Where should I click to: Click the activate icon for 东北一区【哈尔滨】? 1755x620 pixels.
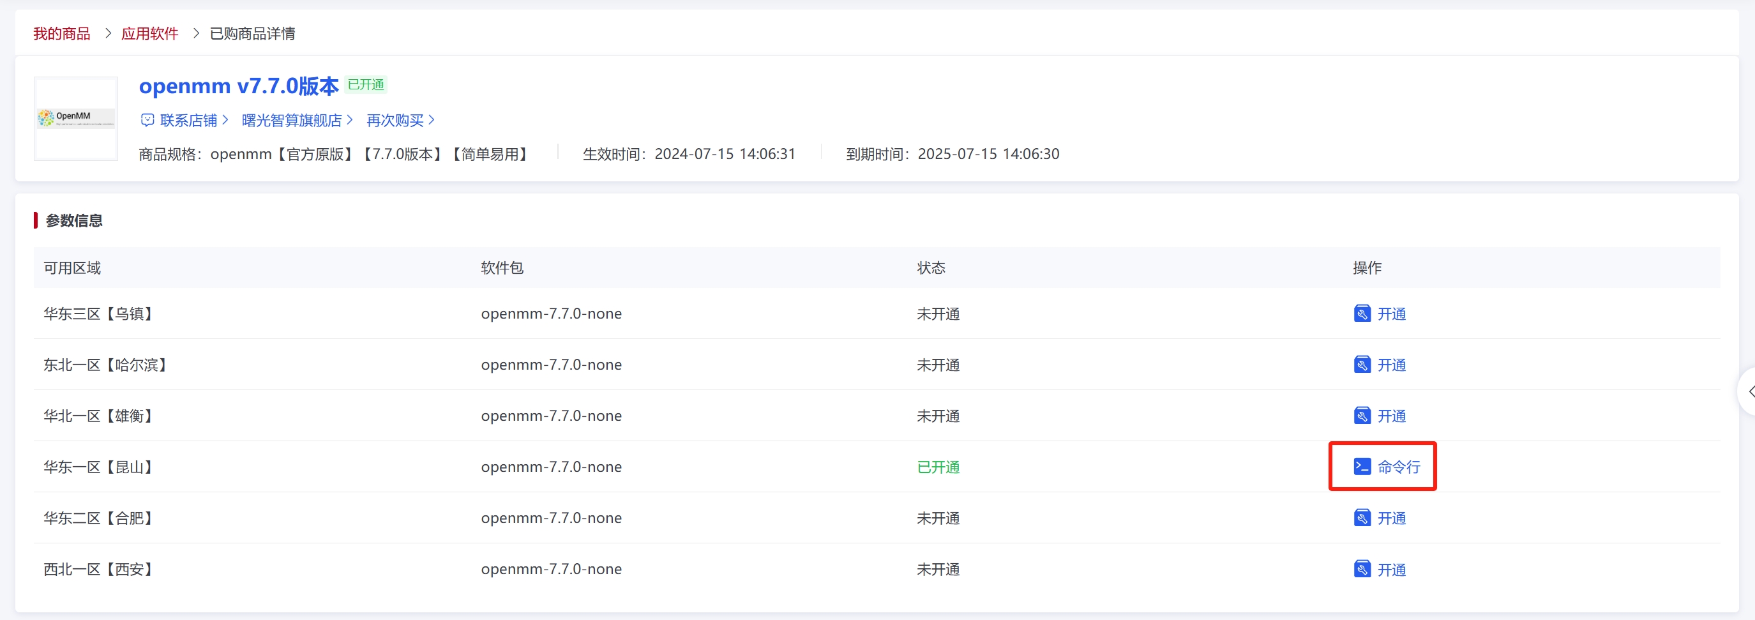1361,365
